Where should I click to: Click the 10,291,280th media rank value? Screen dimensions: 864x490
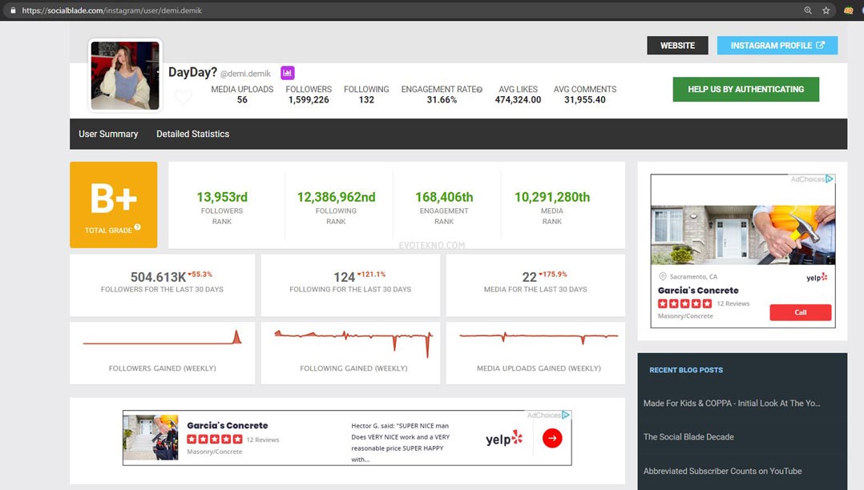click(552, 197)
